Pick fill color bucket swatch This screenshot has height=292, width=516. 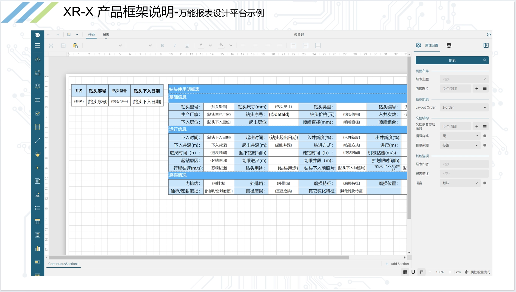click(221, 45)
